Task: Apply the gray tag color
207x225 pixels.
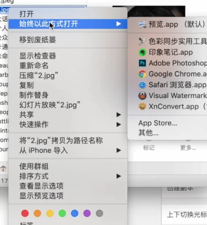Action: coord(99,214)
